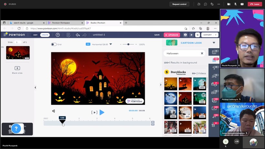Choose the orange pumpkin video thumbnail
265x149 pixels.
[171, 84]
